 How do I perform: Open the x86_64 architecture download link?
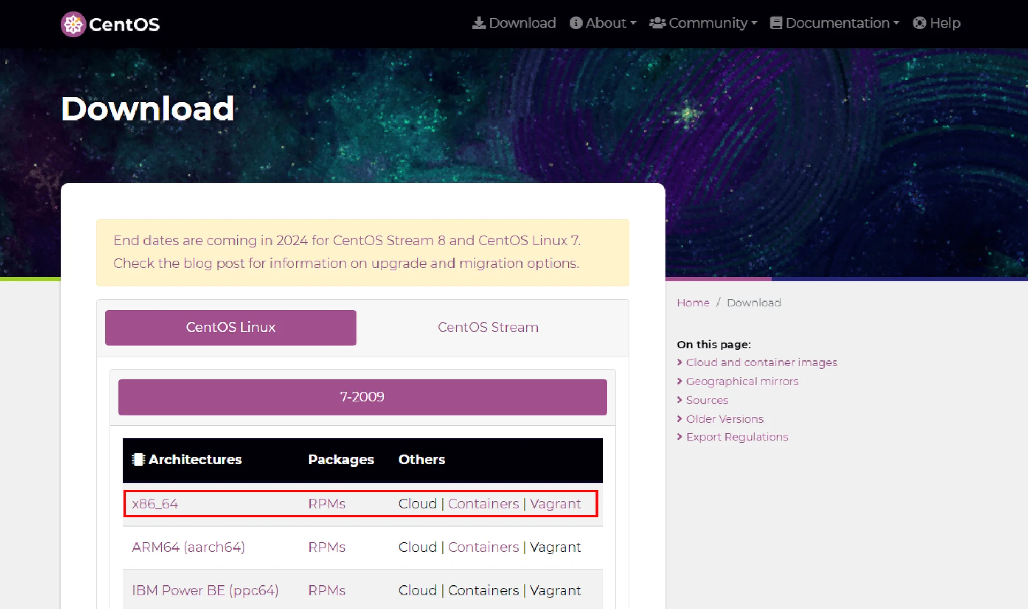(155, 504)
